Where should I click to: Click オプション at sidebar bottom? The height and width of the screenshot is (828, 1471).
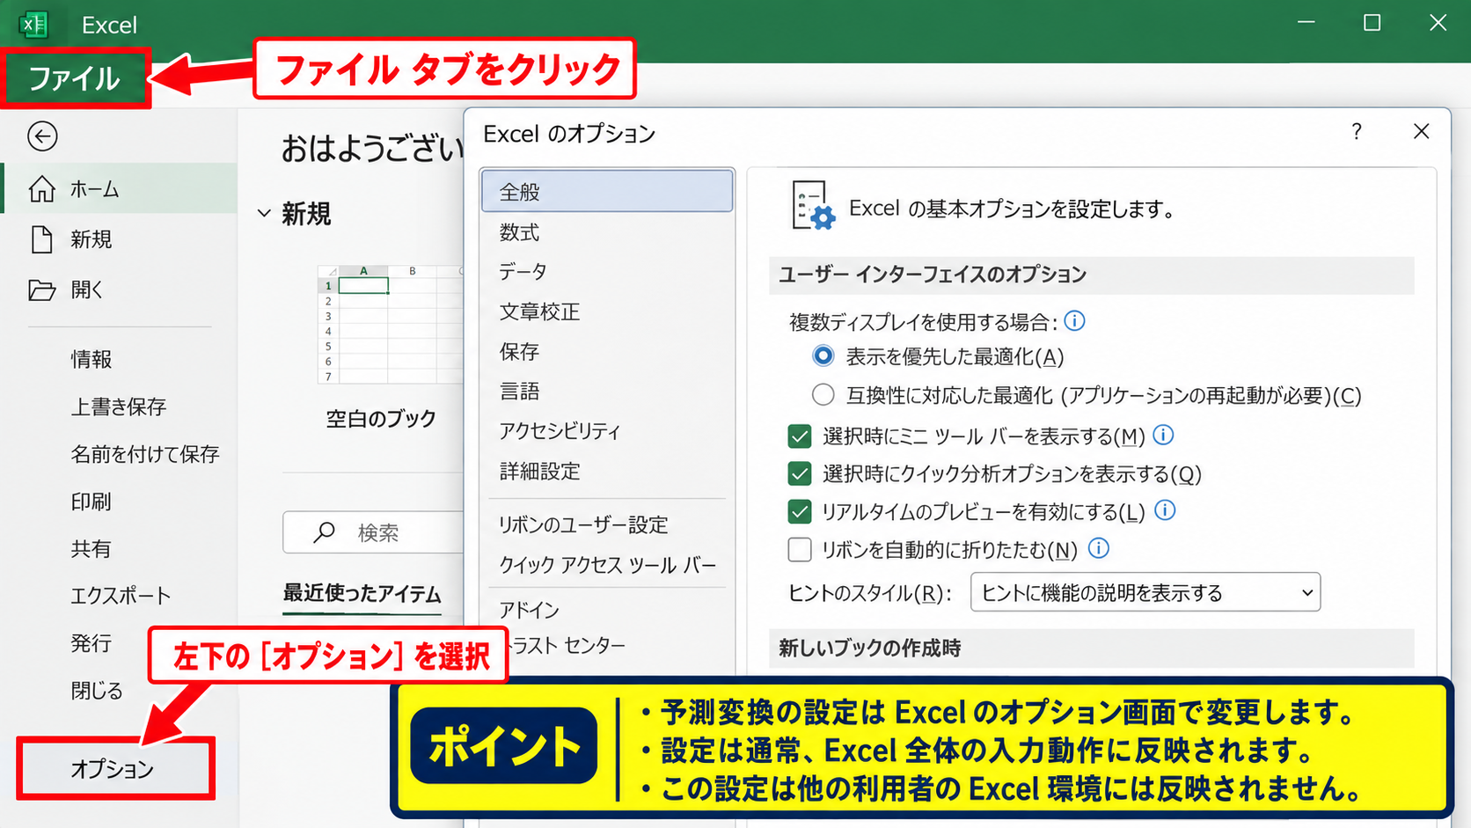point(115,768)
